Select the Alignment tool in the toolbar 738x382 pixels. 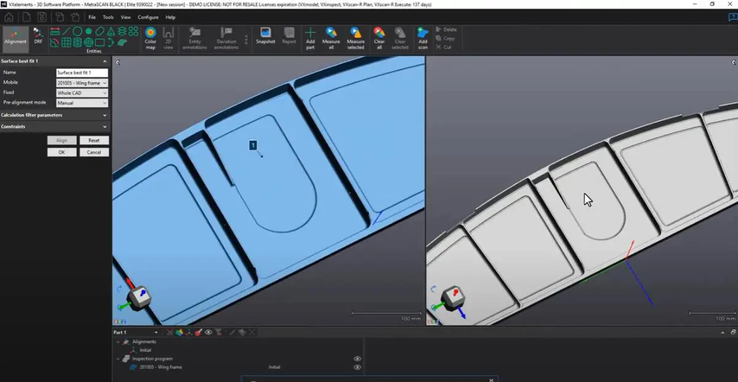pos(15,37)
